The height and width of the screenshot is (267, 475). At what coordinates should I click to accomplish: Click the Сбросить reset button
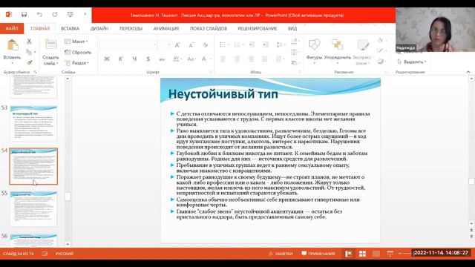(78, 52)
